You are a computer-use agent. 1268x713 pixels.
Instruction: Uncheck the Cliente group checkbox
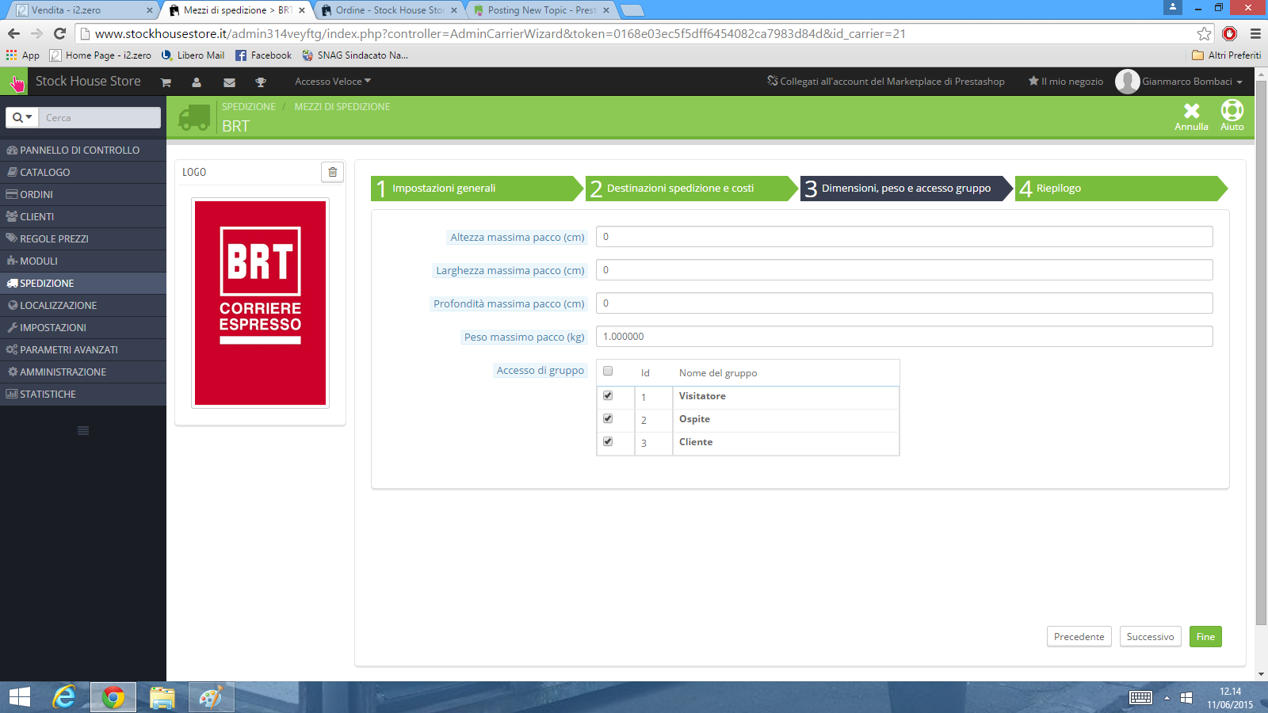pos(608,441)
